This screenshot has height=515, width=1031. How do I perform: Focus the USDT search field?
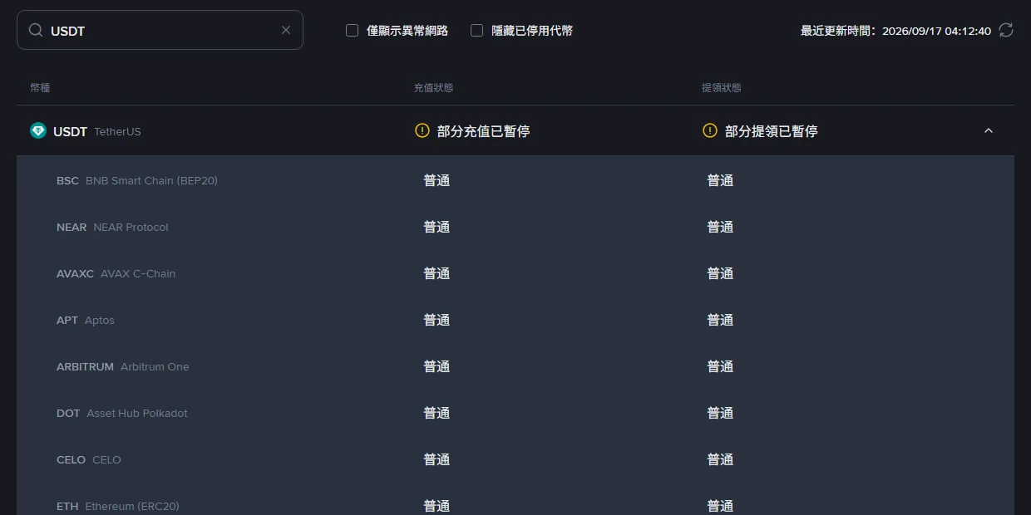160,30
